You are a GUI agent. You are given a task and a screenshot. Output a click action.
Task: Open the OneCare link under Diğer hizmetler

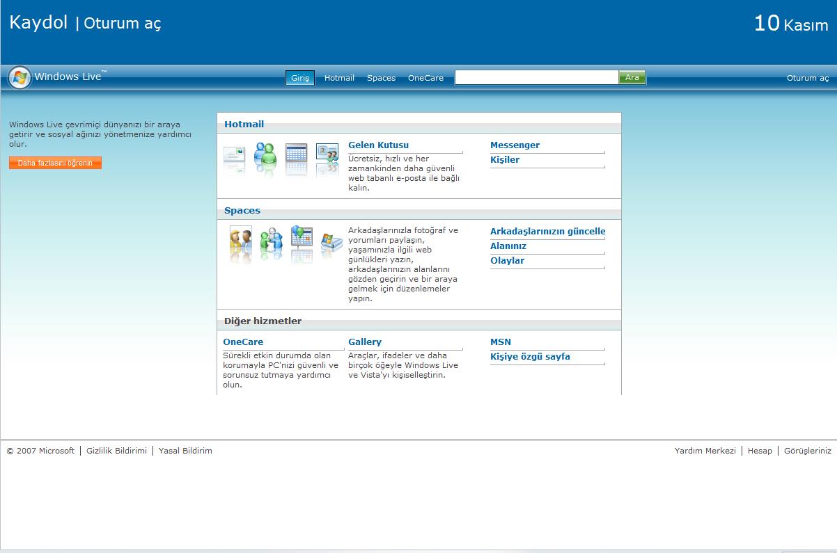tap(243, 342)
